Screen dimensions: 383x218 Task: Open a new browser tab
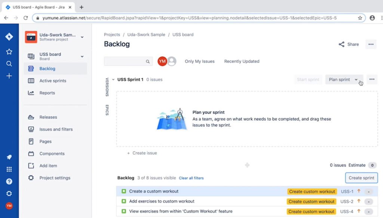[82, 7]
